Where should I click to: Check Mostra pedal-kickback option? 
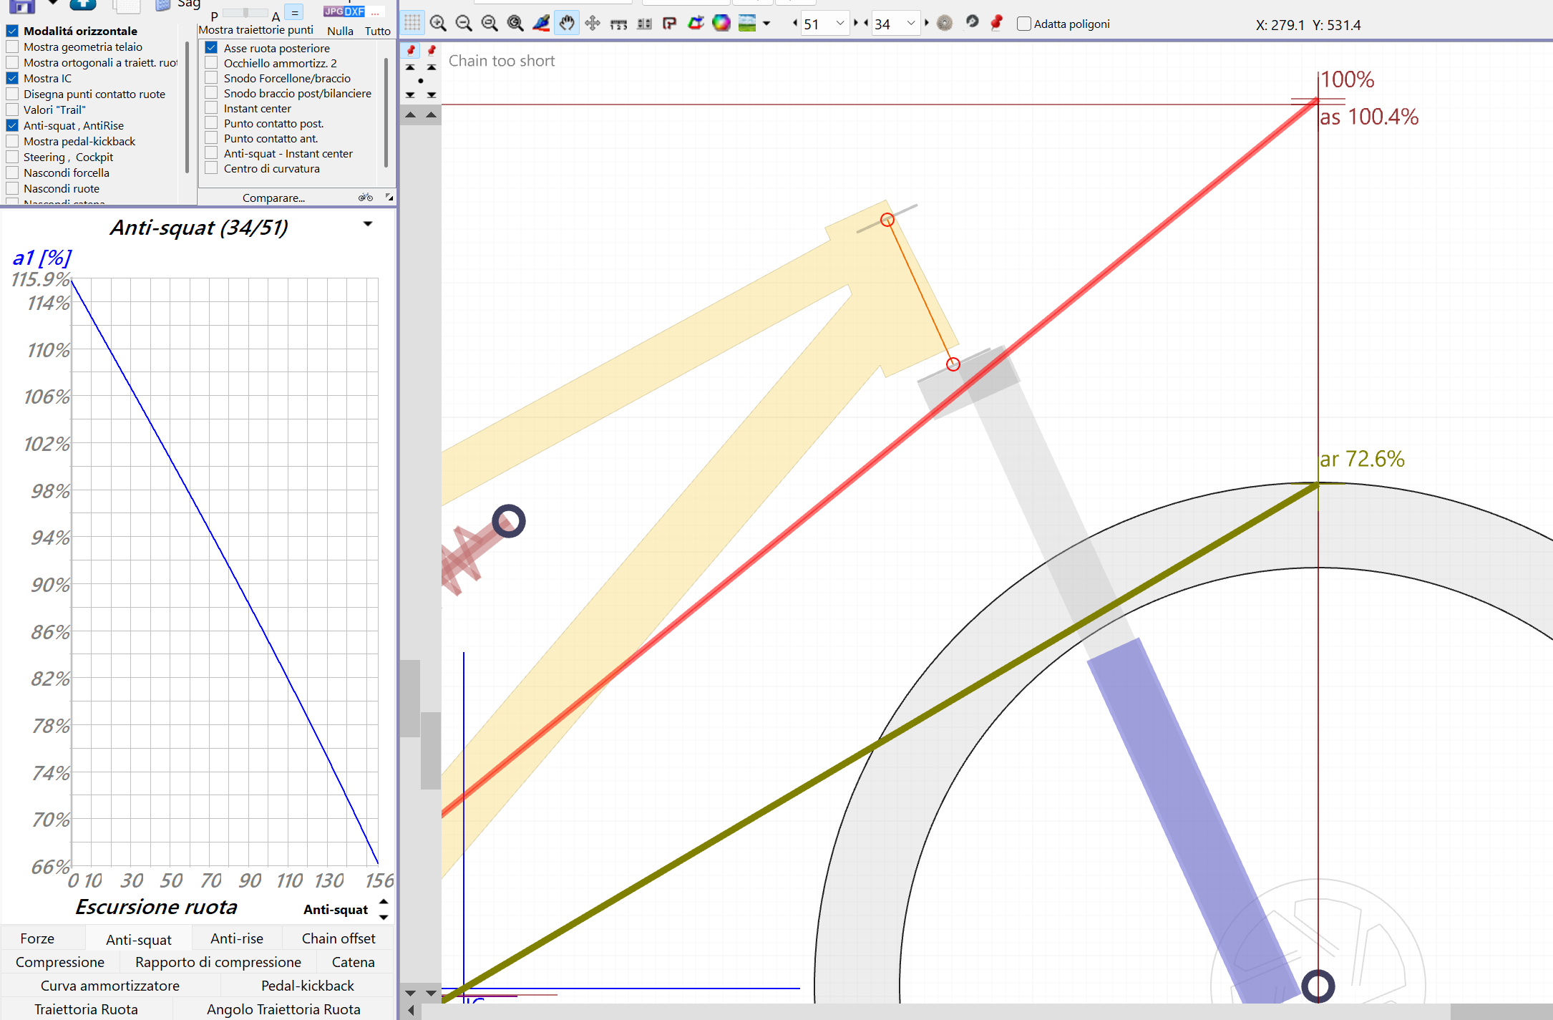pos(12,141)
